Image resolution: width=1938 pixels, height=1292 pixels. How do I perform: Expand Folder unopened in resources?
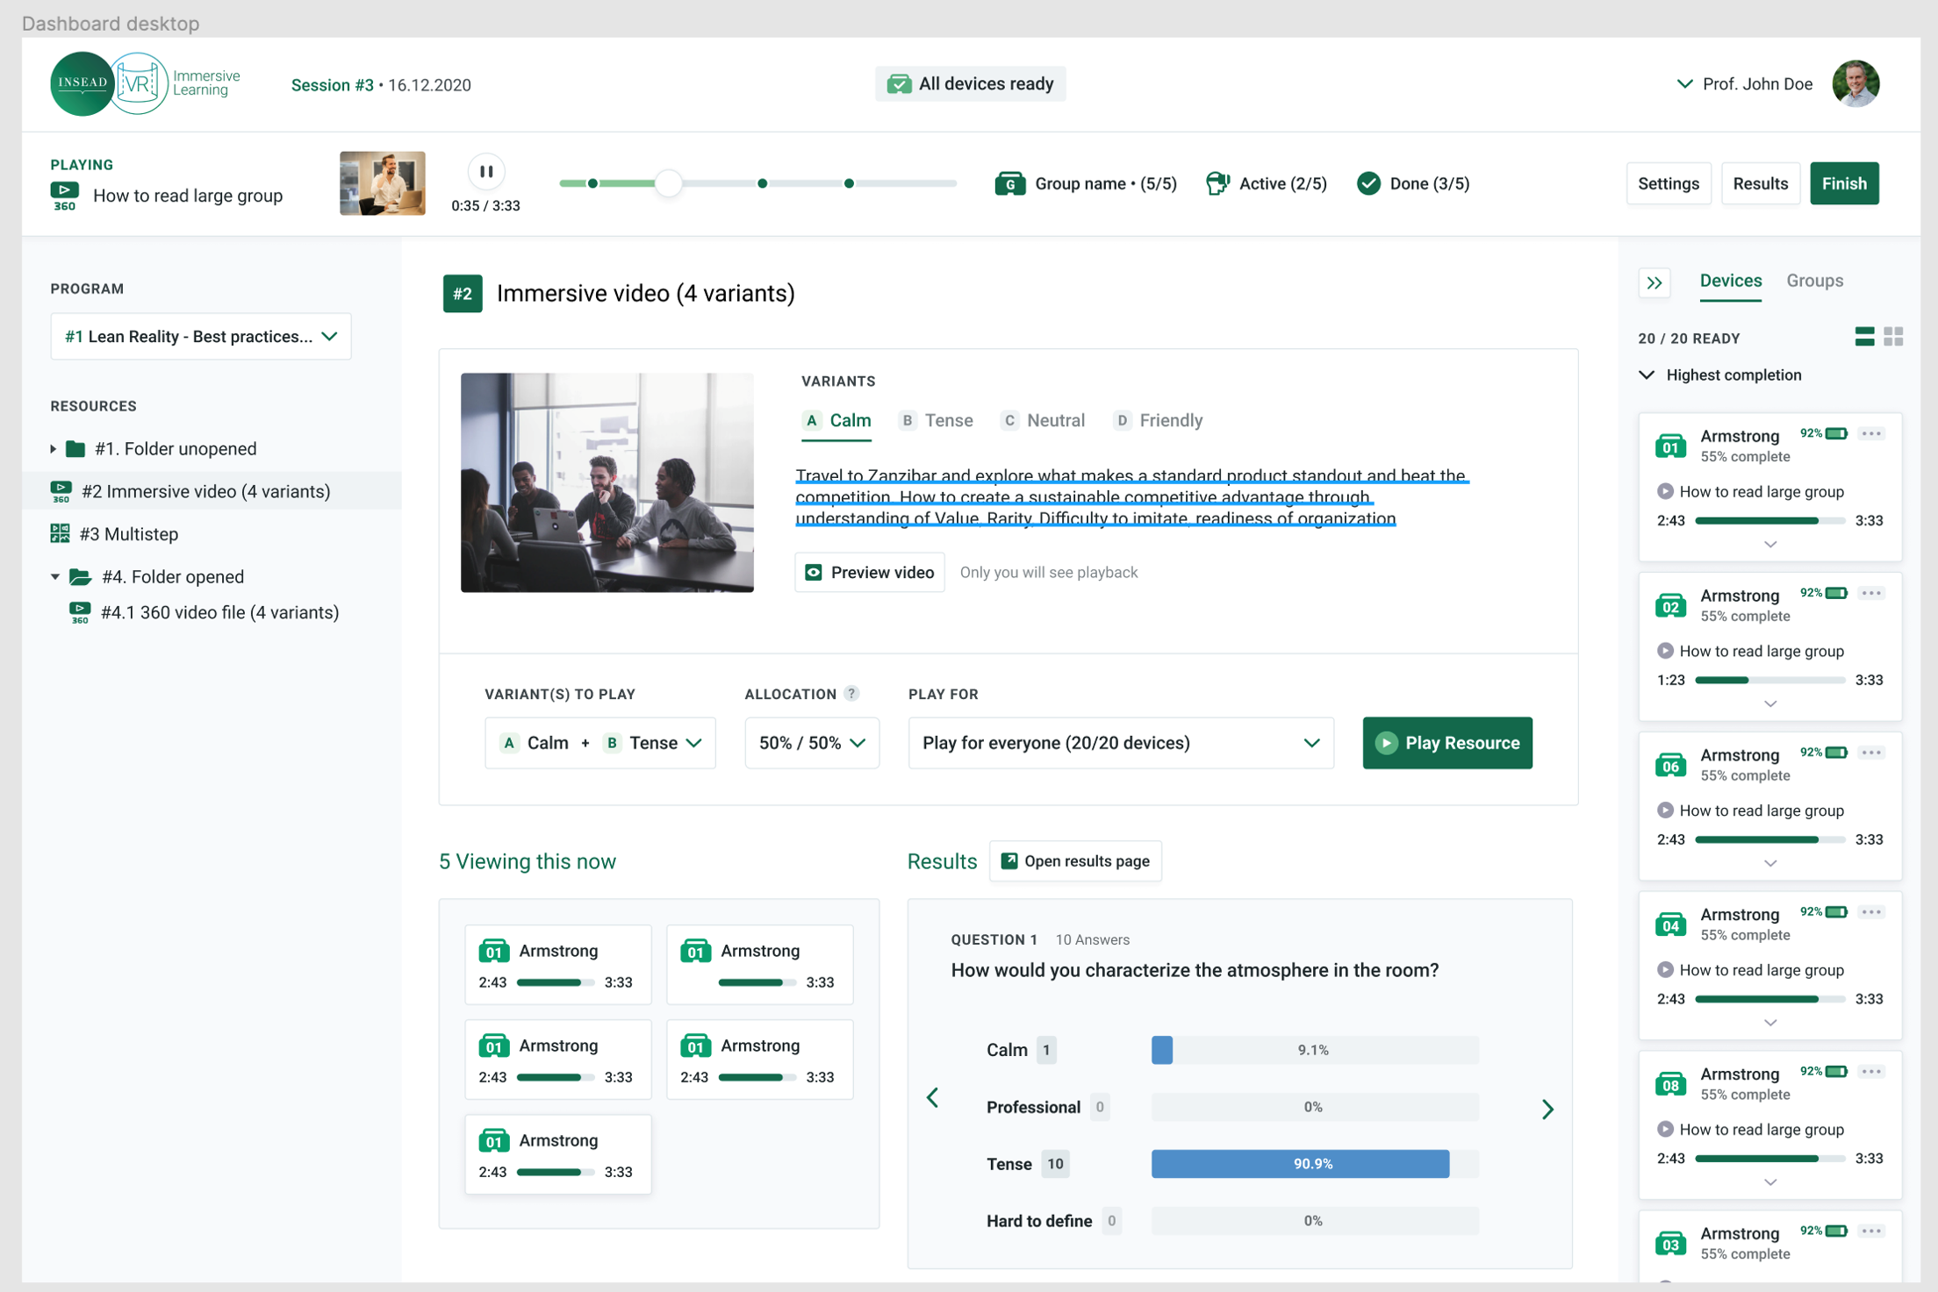point(54,449)
